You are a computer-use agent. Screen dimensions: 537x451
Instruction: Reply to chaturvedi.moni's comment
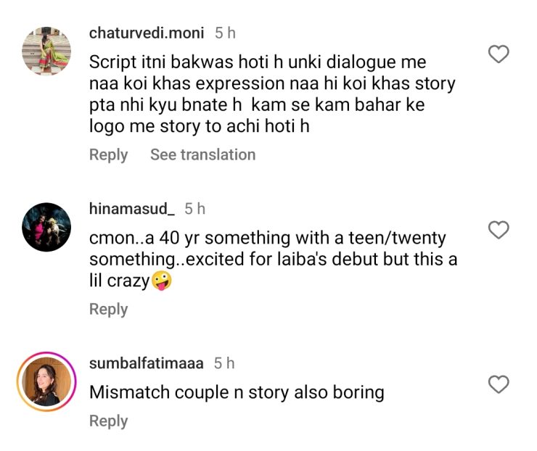(108, 154)
